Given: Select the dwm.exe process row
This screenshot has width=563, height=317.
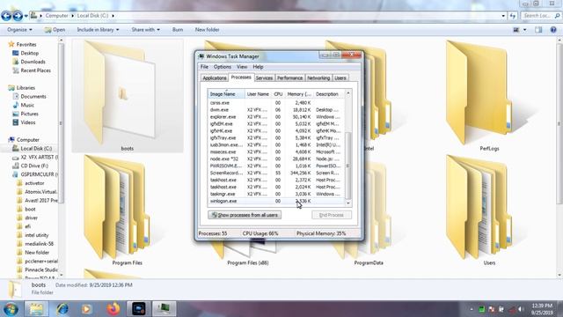Looking at the screenshot, I should tap(276, 110).
